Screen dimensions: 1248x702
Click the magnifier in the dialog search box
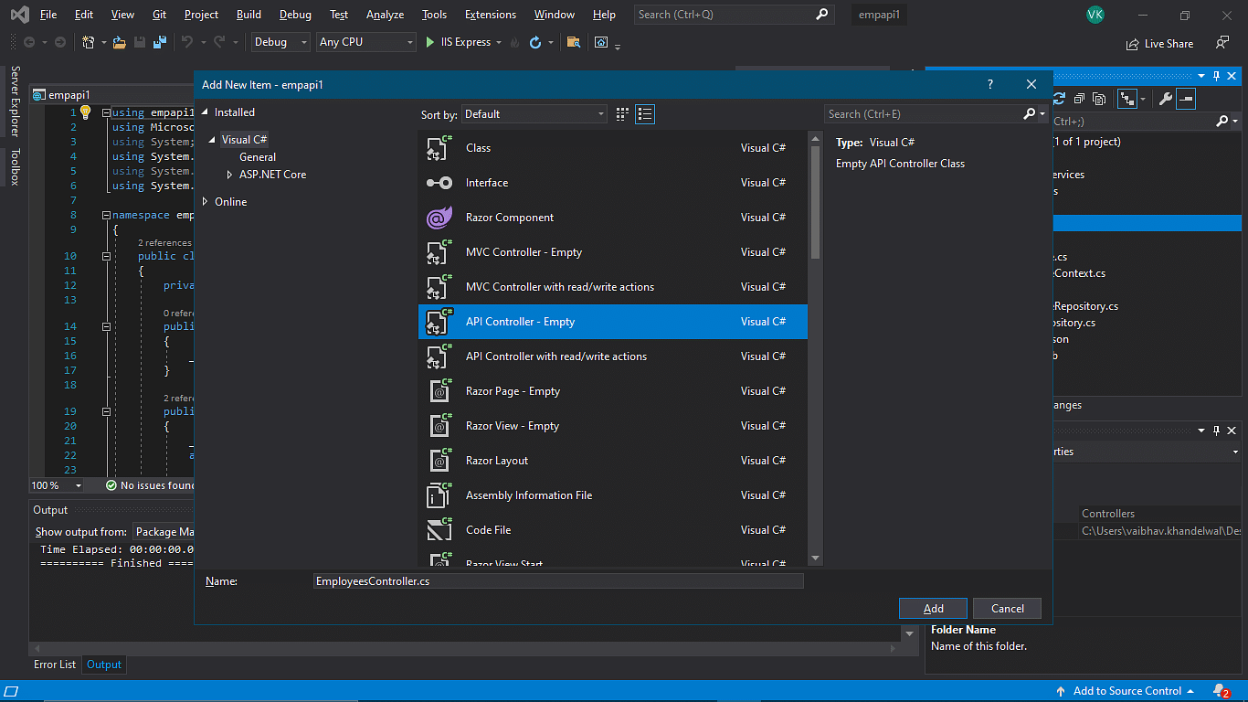coord(1030,114)
